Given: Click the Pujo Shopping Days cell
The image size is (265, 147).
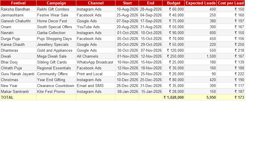Looking at the screenshot, I should 56,39.
